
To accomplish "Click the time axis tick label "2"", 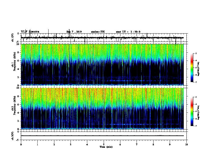I will pyautogui.click(x=54, y=145).
